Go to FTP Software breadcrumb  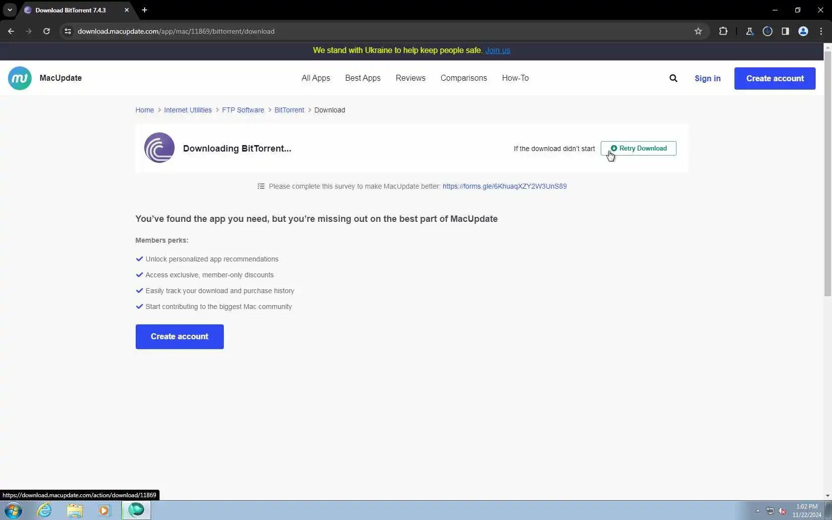(x=243, y=110)
